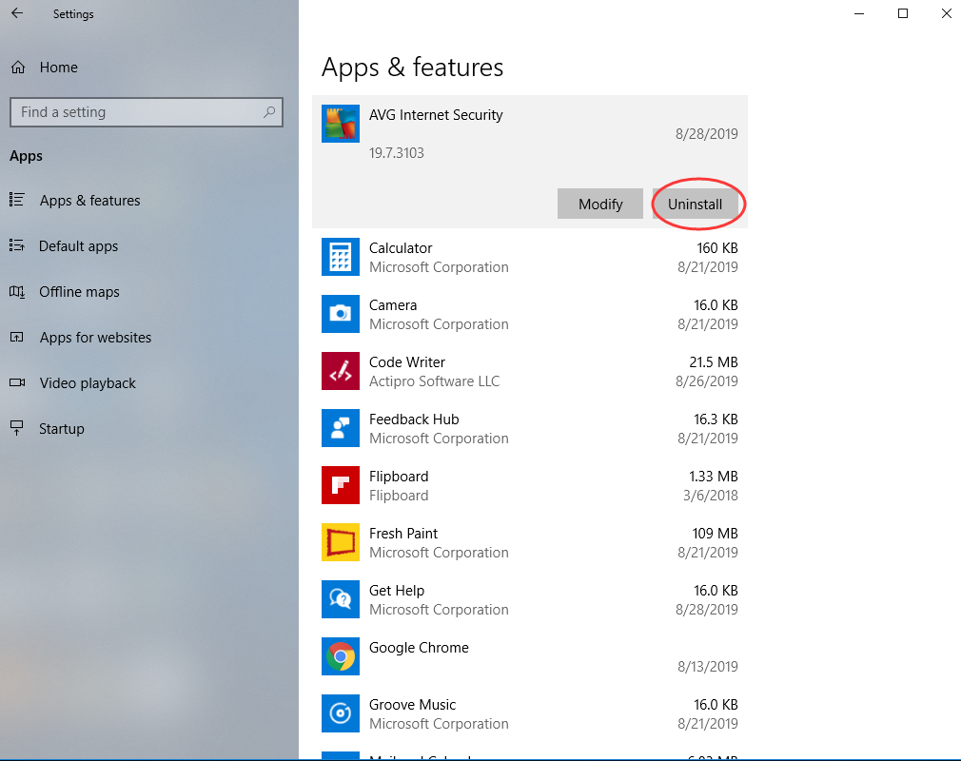
Task: Click the Camera app icon
Action: [340, 314]
